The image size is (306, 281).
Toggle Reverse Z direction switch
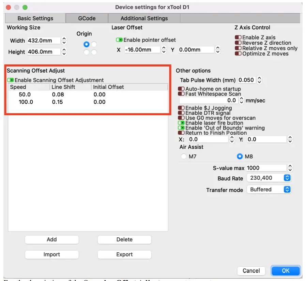pos(238,43)
